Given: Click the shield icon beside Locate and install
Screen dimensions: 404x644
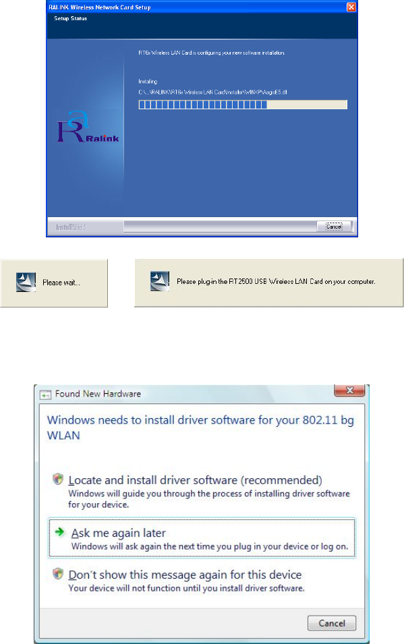Looking at the screenshot, I should click(x=58, y=479).
